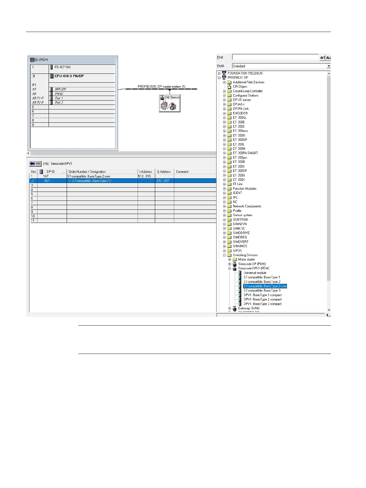Click the Find input field
Screen dimensions: 366x488
pyautogui.click(x=275, y=58)
